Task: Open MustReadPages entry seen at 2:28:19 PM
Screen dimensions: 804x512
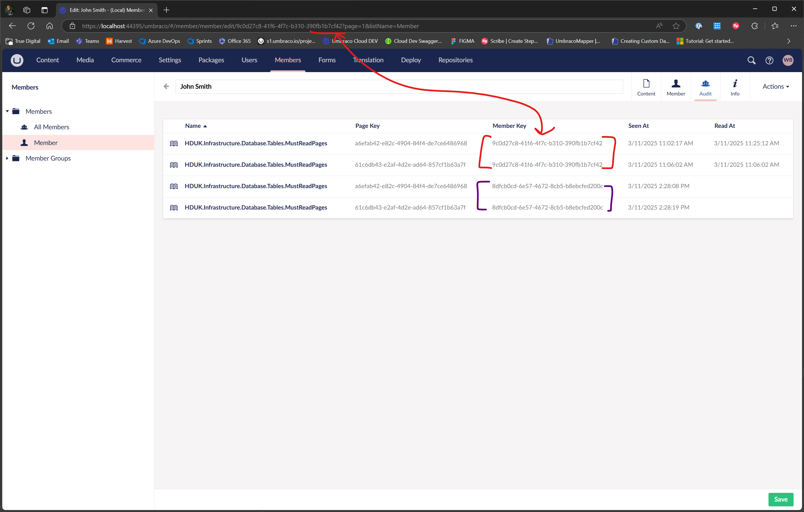Action: click(x=256, y=207)
